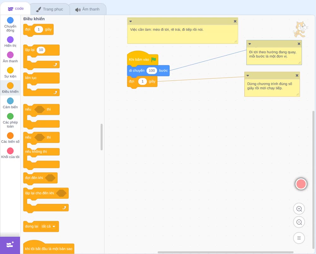Click the Điều khiển palette heading
The image size is (316, 254).
click(x=34, y=19)
